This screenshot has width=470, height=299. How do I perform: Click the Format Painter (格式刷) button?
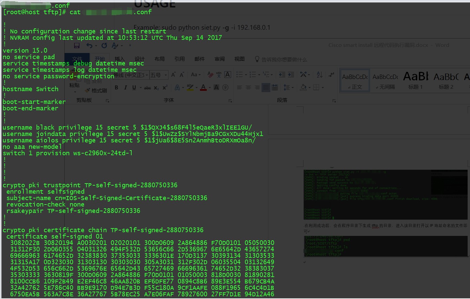coord(95,90)
